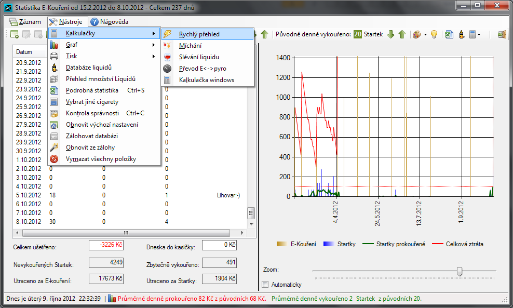This screenshot has height=308, width=513.
Task: Click the 'E-Kouření' legend entry
Action: [x=296, y=244]
